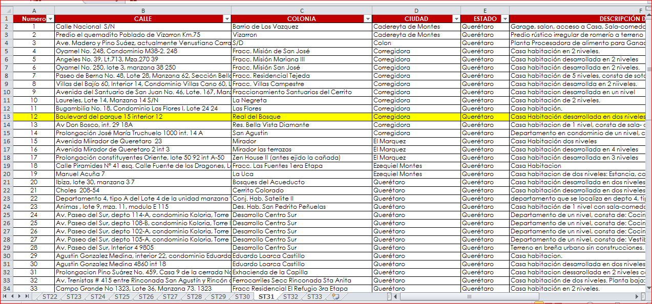Open the ESTADO column filter dropdown
652x304 pixels.
point(504,18)
